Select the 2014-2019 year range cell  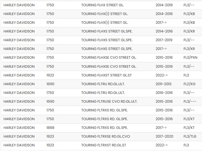click(164, 5)
